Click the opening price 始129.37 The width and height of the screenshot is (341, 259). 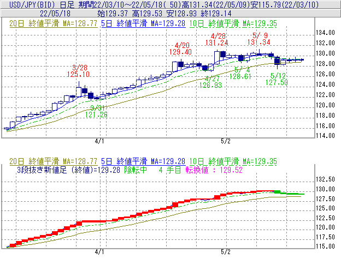pos(113,14)
